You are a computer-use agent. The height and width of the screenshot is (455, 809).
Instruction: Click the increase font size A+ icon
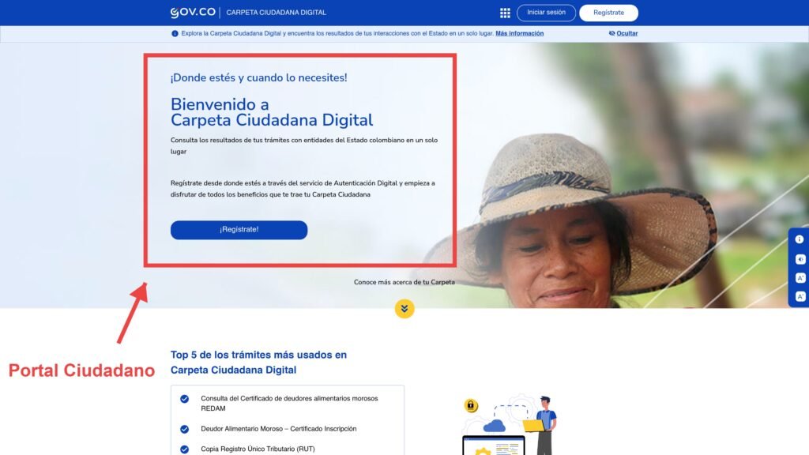[800, 278]
